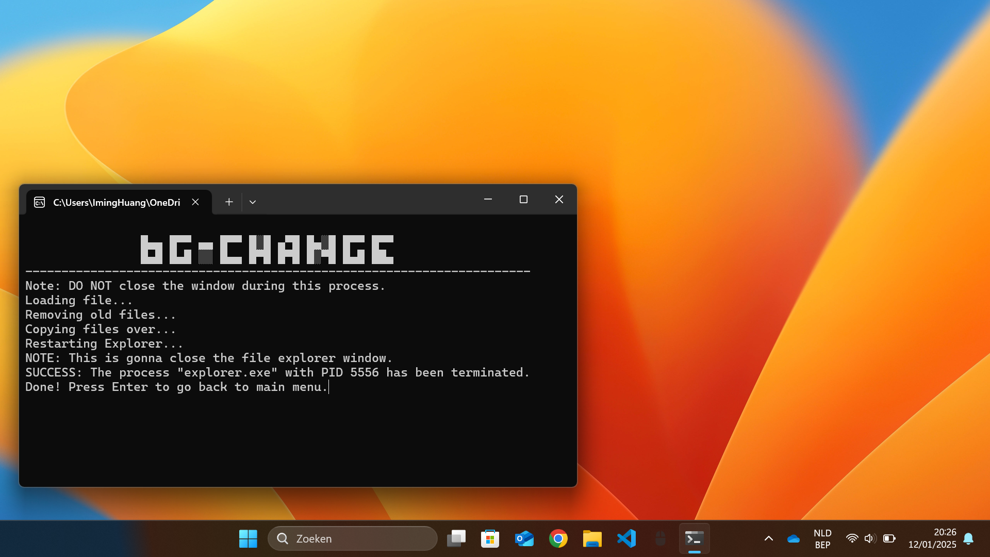Open File Explorer from taskbar
Viewport: 990px width, 557px height.
[x=592, y=539]
